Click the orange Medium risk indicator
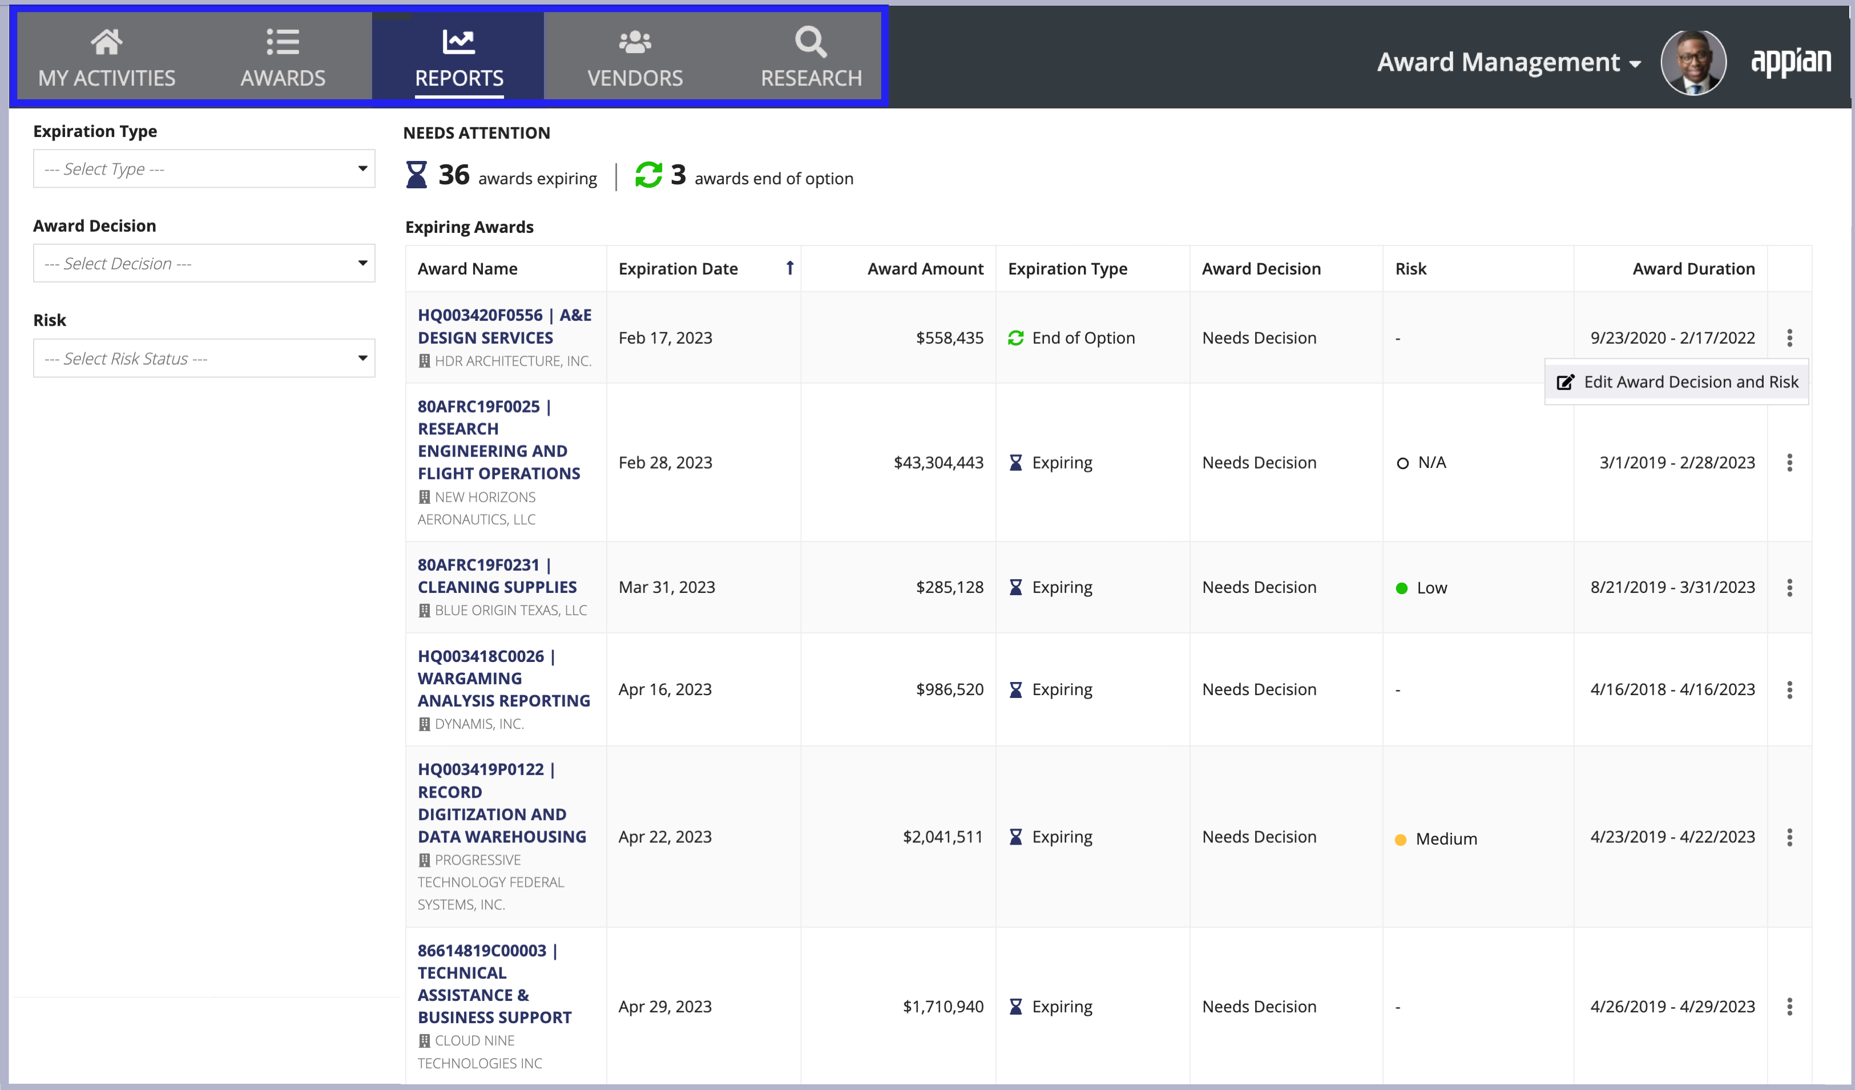 pyautogui.click(x=1401, y=840)
